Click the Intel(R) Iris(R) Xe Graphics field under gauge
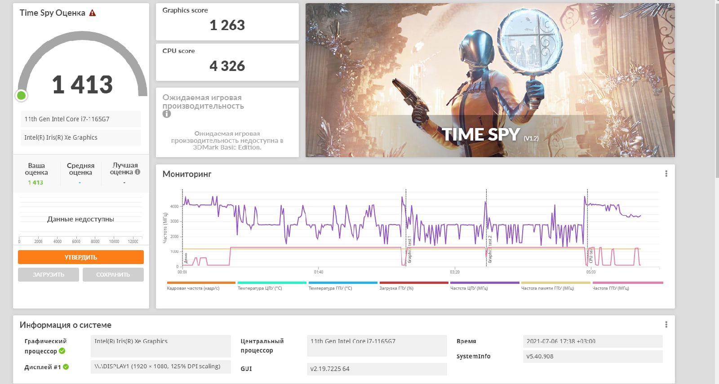This screenshot has width=719, height=384. [x=80, y=137]
